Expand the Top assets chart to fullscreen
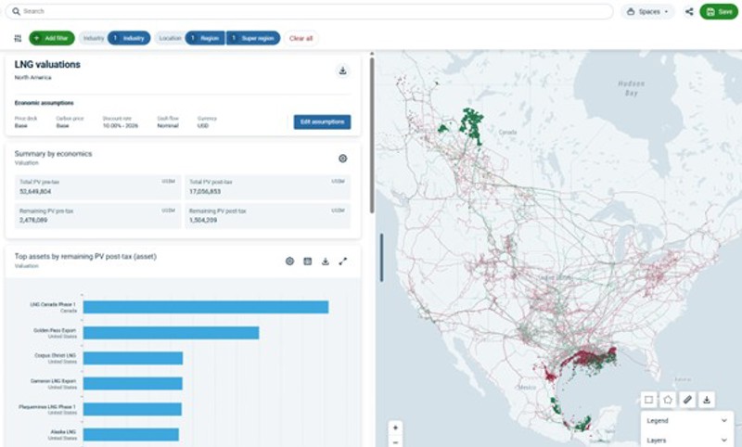742x447 pixels. (343, 262)
